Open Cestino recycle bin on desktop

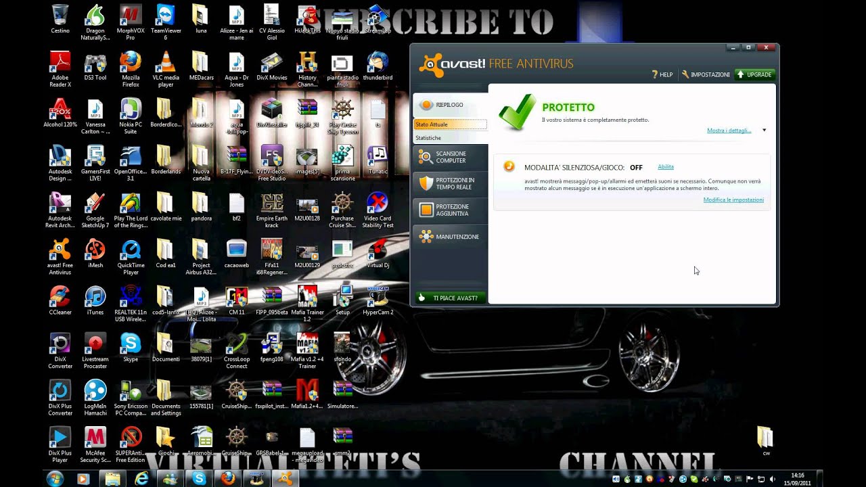[x=60, y=19]
